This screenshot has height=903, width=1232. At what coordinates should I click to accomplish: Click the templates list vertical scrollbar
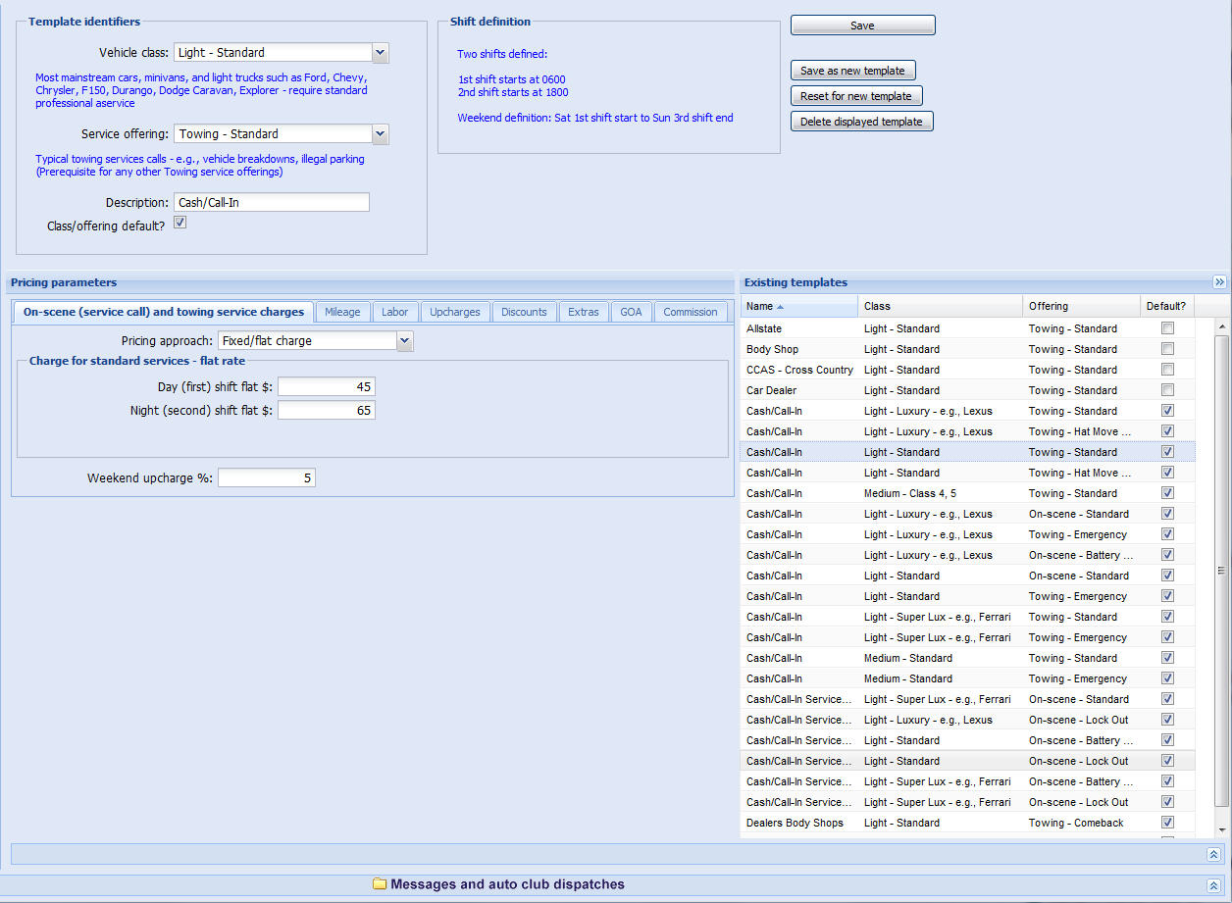(x=1221, y=569)
